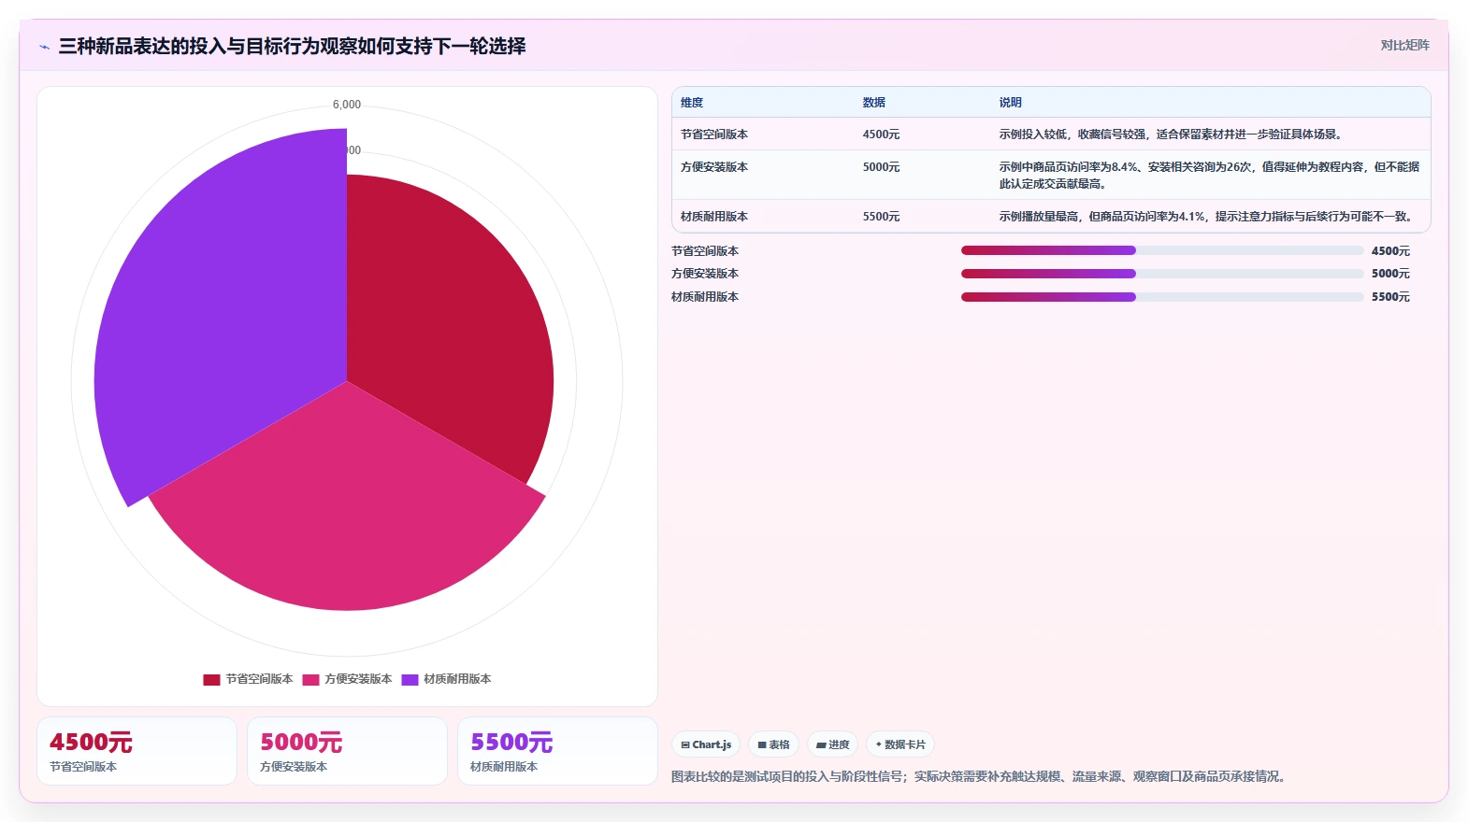
Task: Click the 进度 tag chip
Action: (832, 744)
